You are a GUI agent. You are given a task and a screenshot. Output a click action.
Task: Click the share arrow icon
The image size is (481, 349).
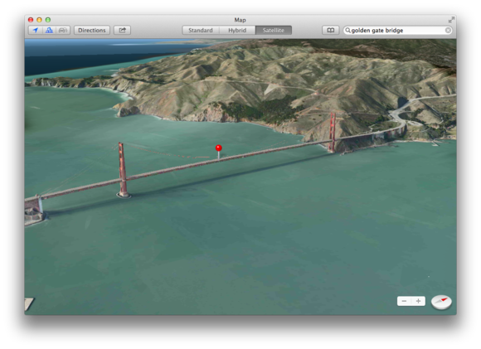click(x=123, y=31)
